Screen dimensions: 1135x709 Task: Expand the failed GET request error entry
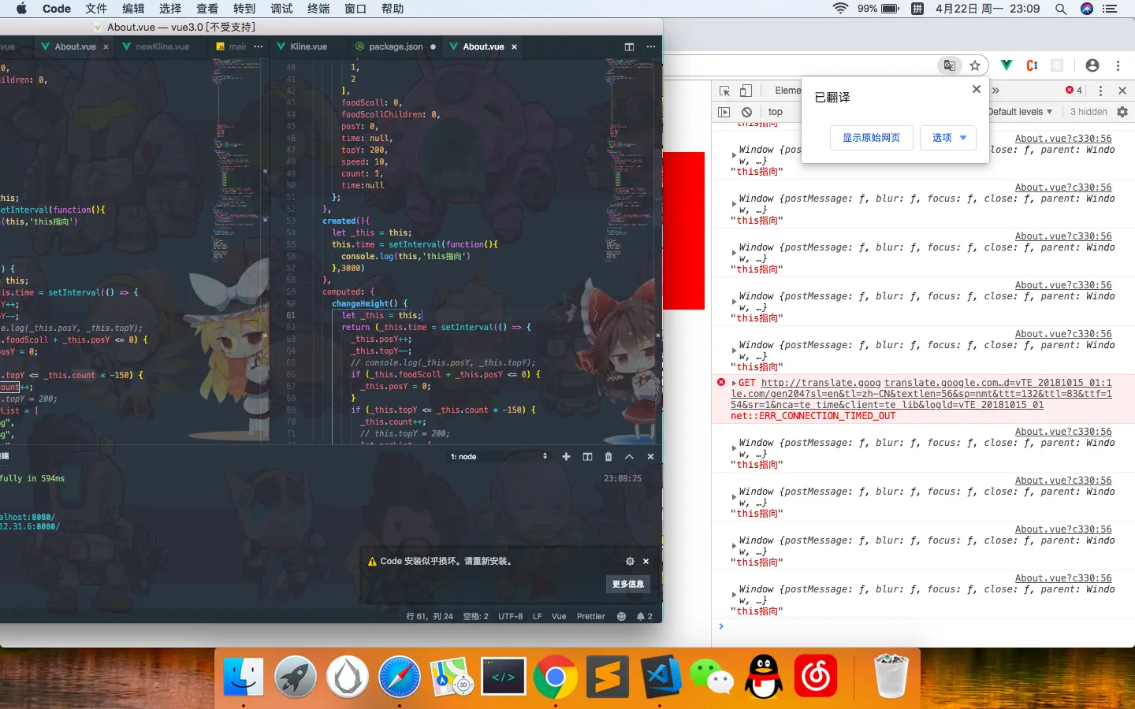(x=734, y=383)
